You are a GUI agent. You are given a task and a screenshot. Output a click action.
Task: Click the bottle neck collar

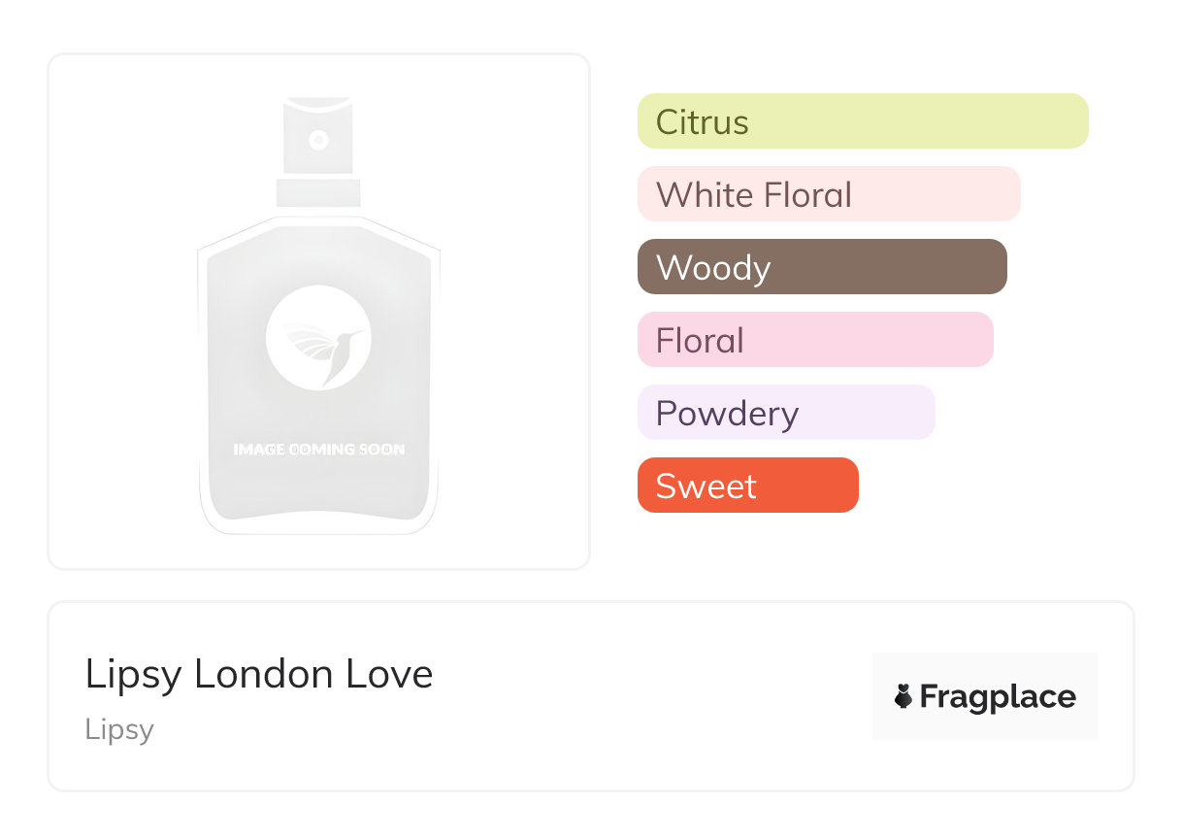point(318,192)
